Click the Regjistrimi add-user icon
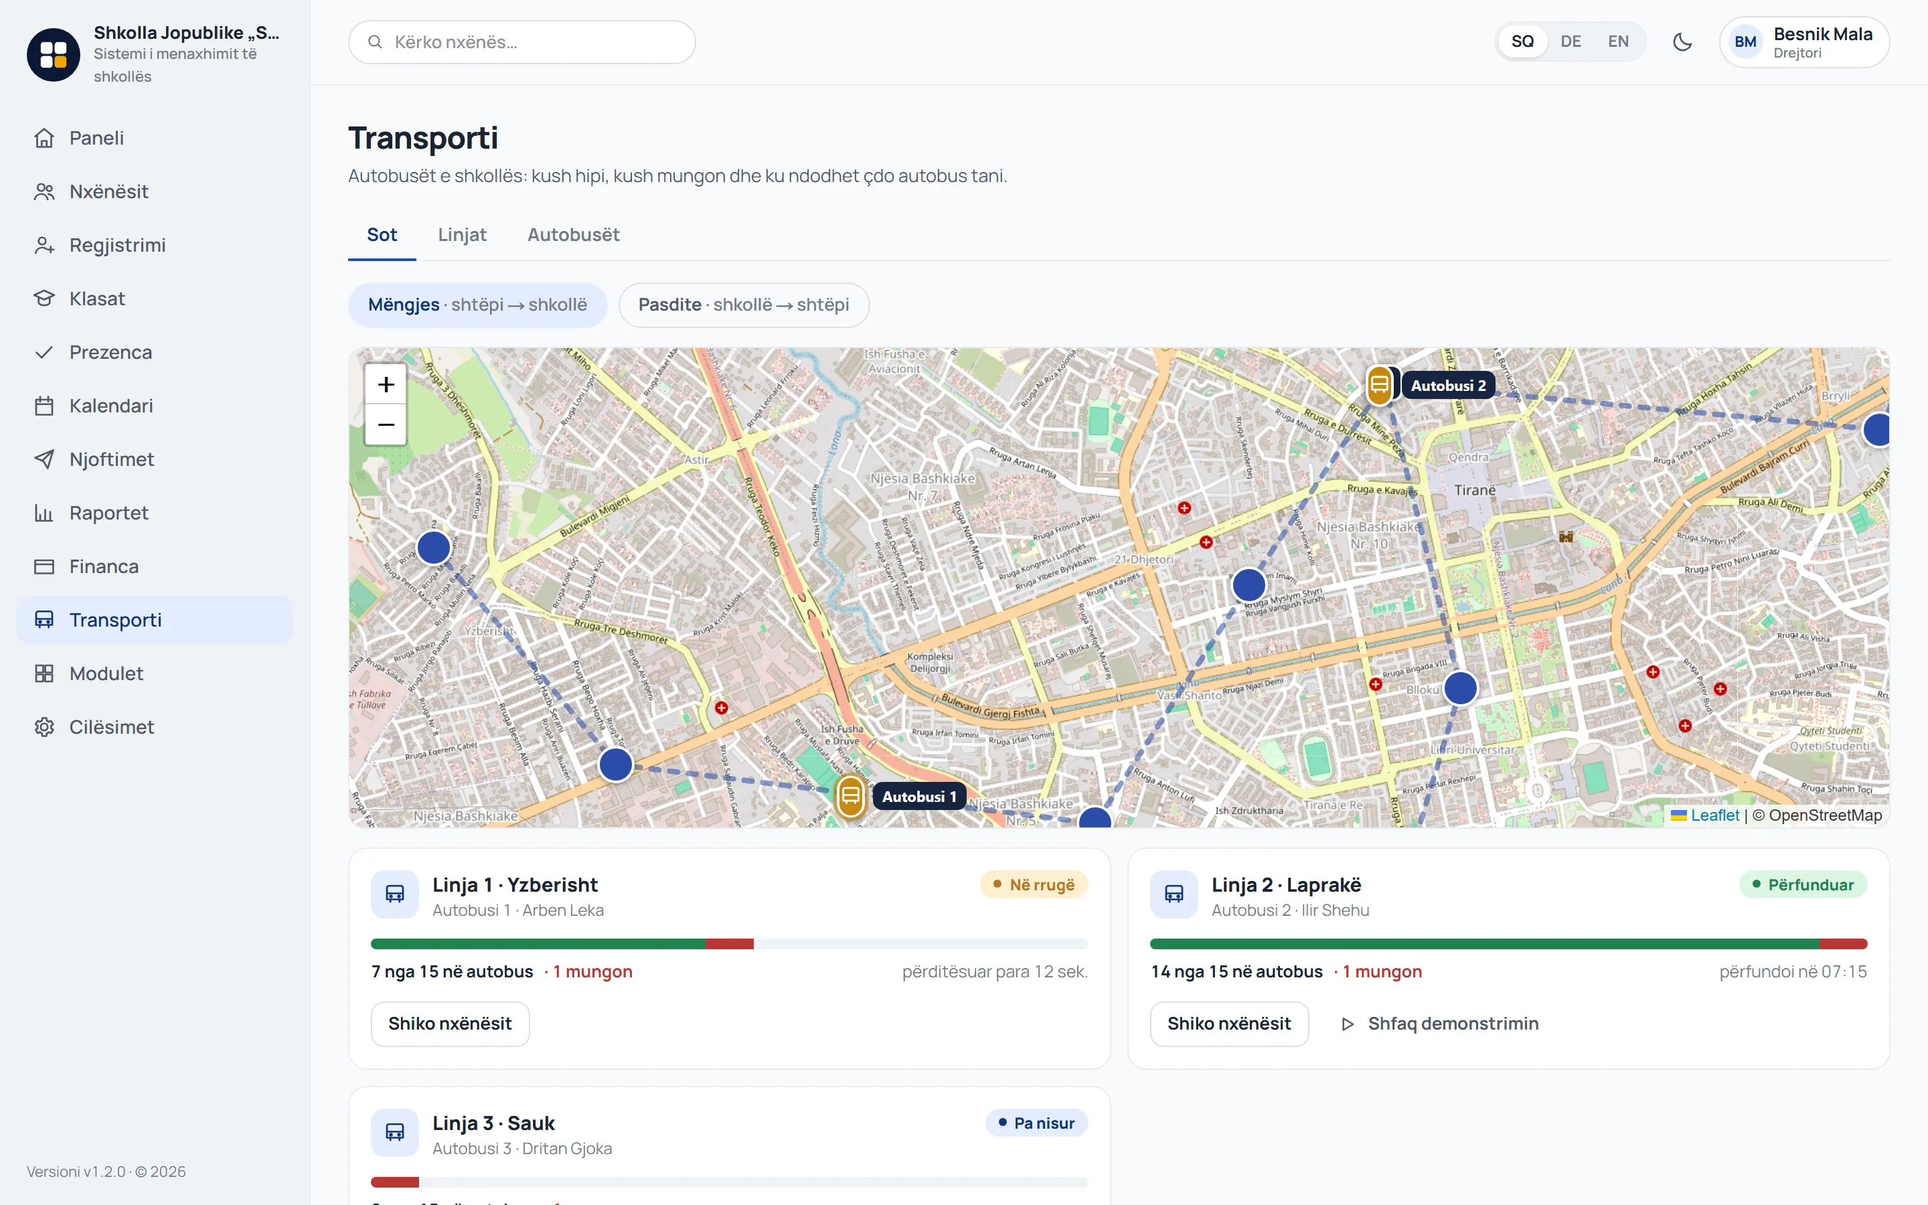This screenshot has height=1205, width=1928. click(44, 244)
